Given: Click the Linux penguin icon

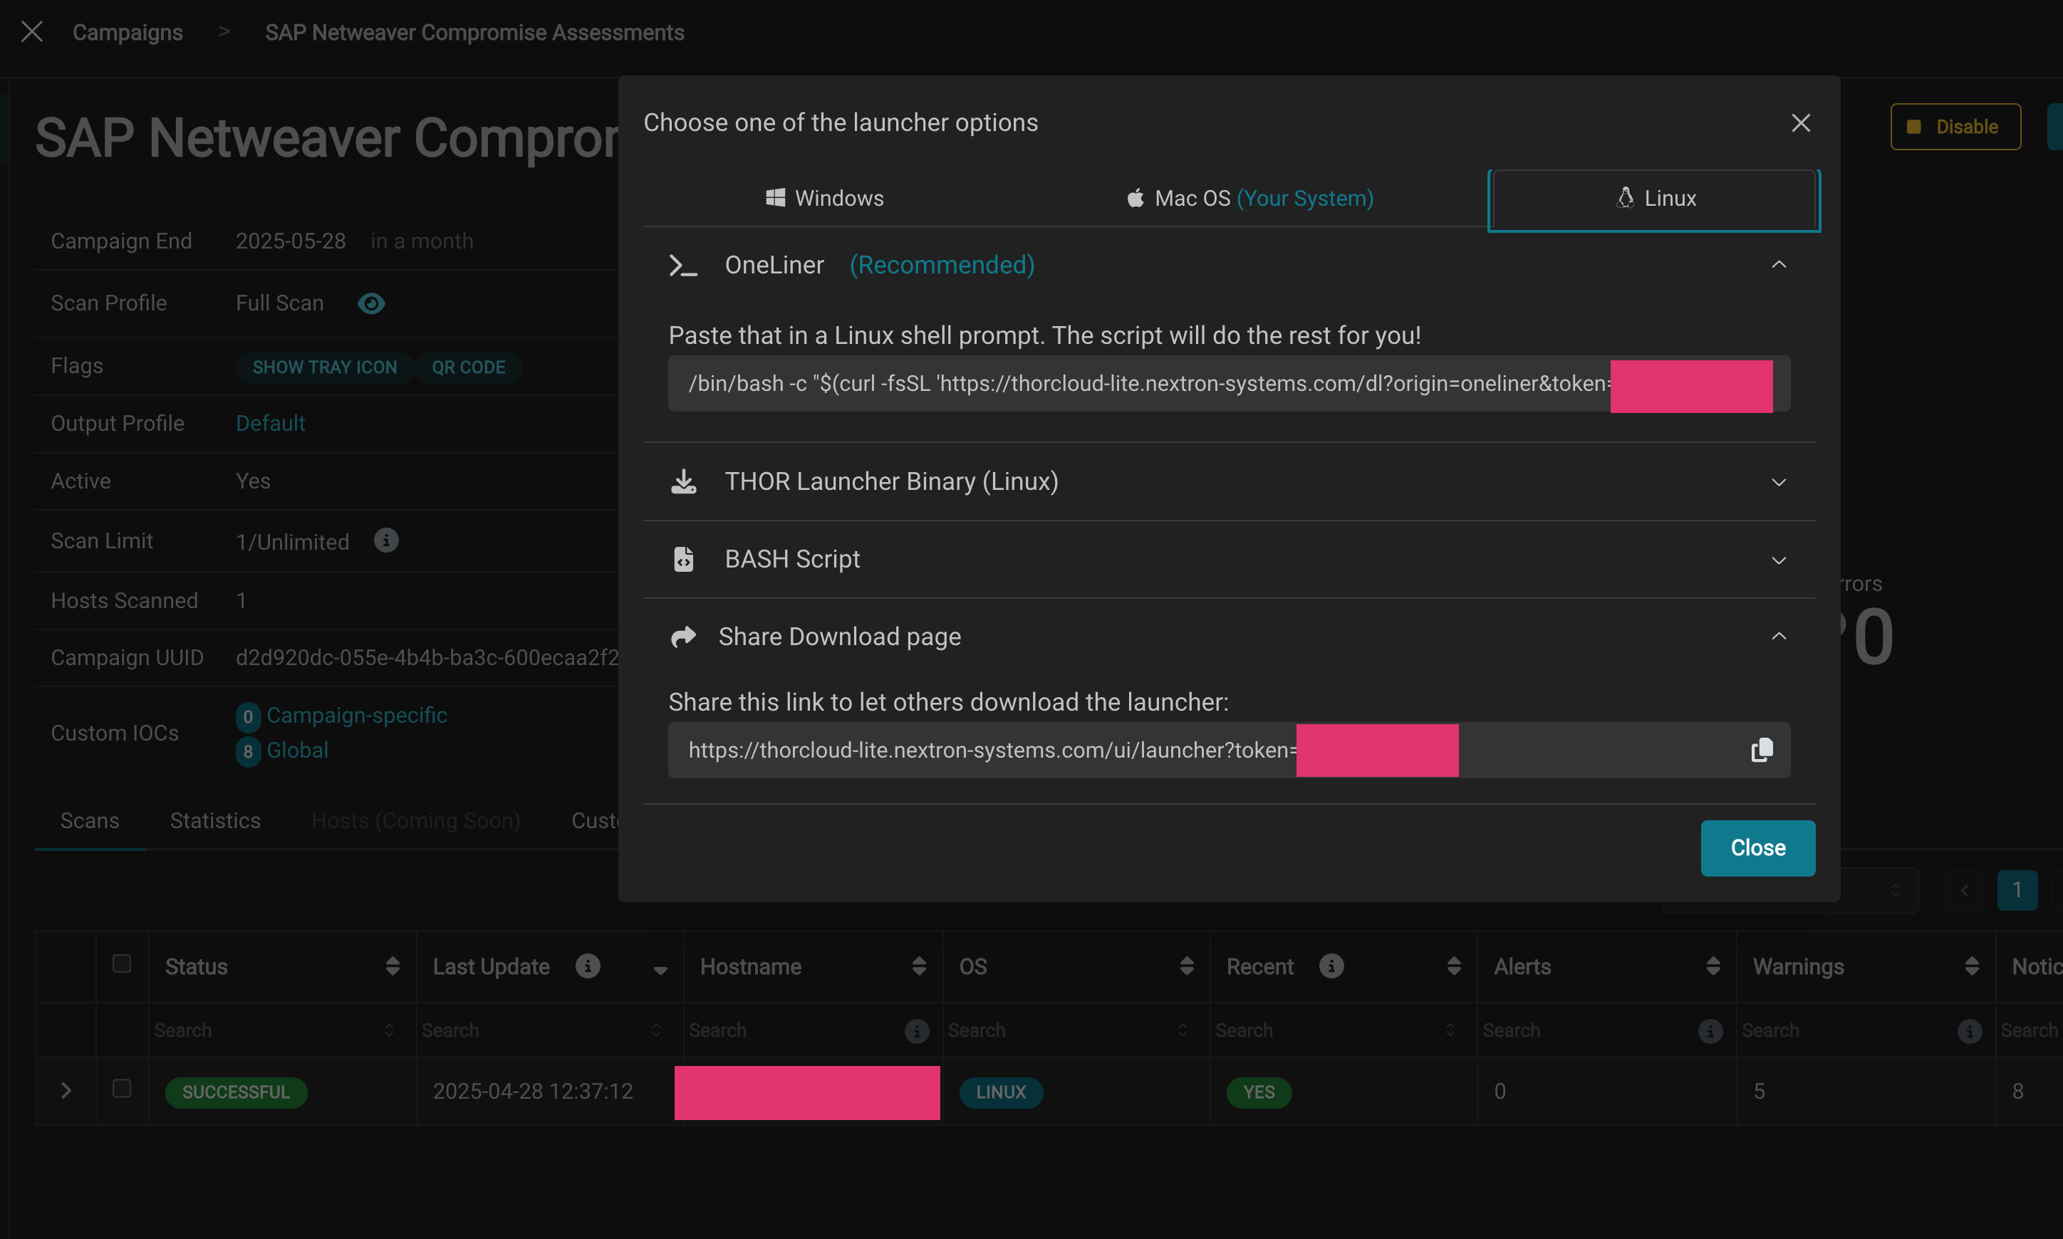Looking at the screenshot, I should 1624,198.
